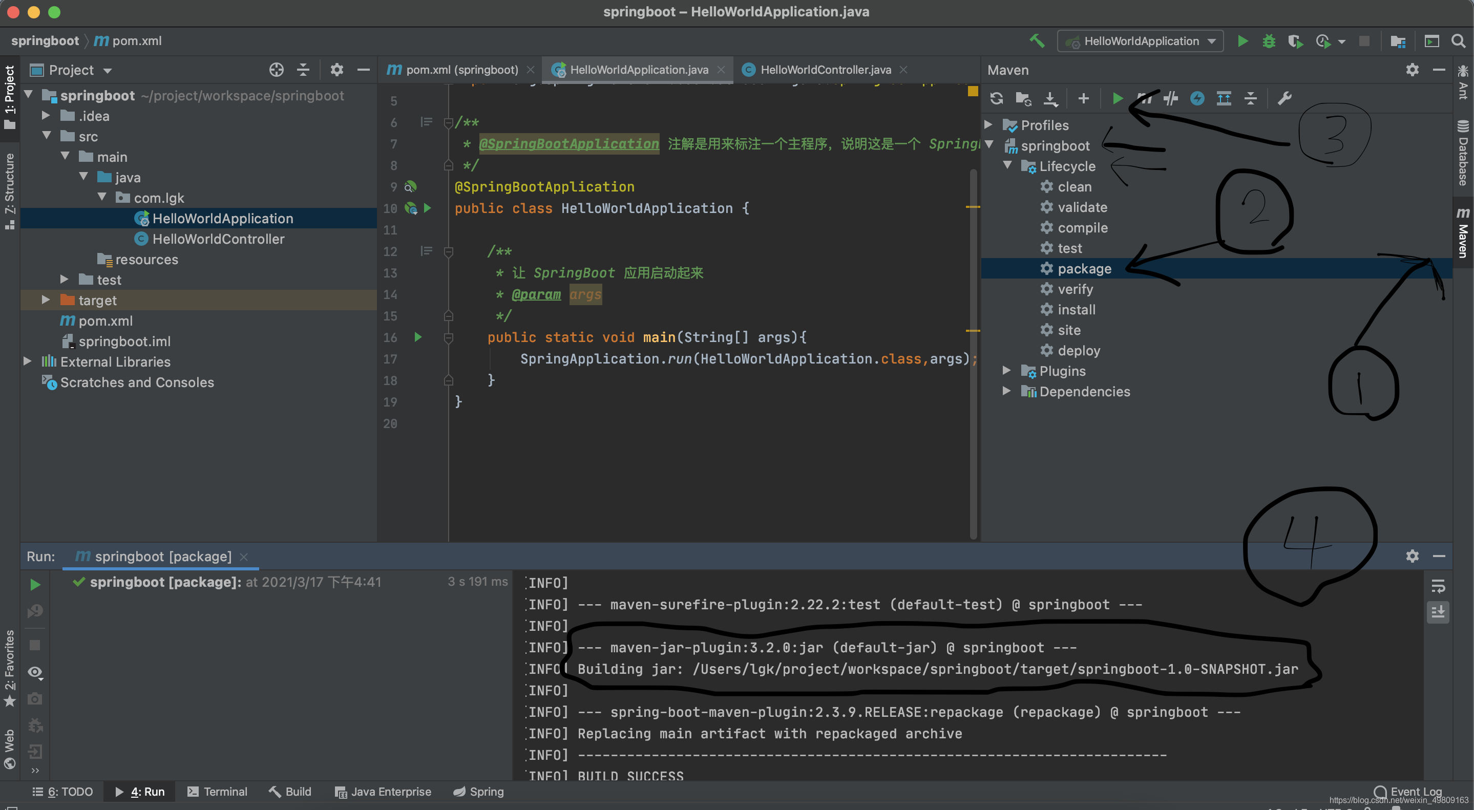Add Maven project plus icon
The image size is (1474, 810).
(1083, 98)
